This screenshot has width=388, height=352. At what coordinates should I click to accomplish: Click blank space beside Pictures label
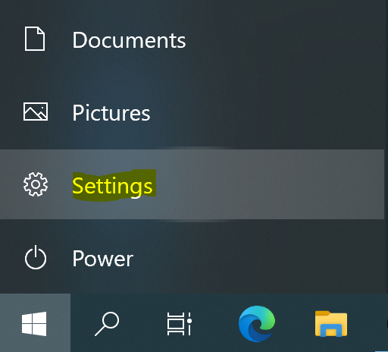[265, 113]
